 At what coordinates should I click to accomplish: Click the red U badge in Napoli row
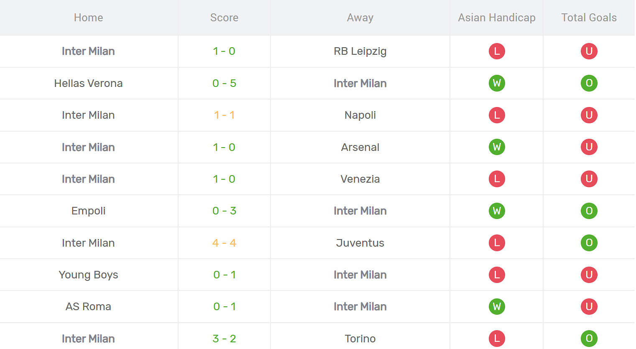(589, 115)
